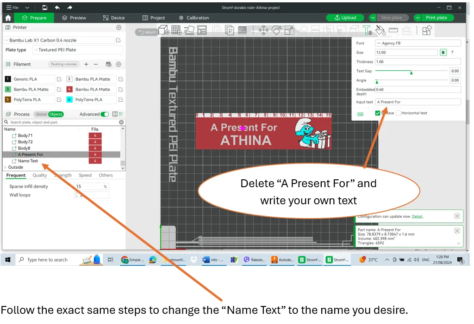Click the Auto orient icon
The width and height of the screenshot is (474, 324).
pos(189,30)
